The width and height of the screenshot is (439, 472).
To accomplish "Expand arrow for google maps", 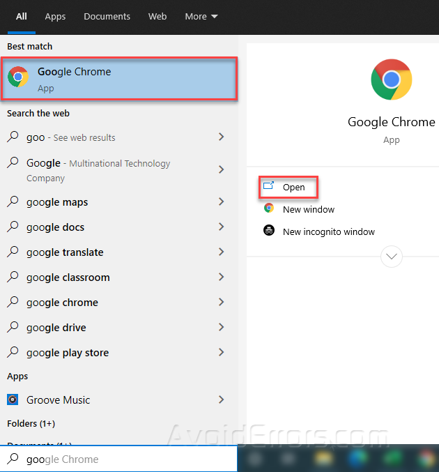I will pos(221,201).
